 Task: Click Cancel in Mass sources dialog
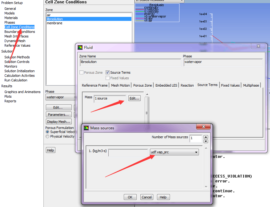coord(147,197)
